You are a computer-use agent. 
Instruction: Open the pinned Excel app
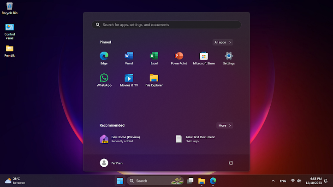pyautogui.click(x=154, y=58)
